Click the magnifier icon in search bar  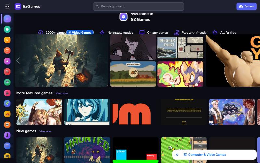click(x=97, y=7)
